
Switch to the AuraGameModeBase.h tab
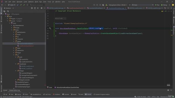pos(96,8)
